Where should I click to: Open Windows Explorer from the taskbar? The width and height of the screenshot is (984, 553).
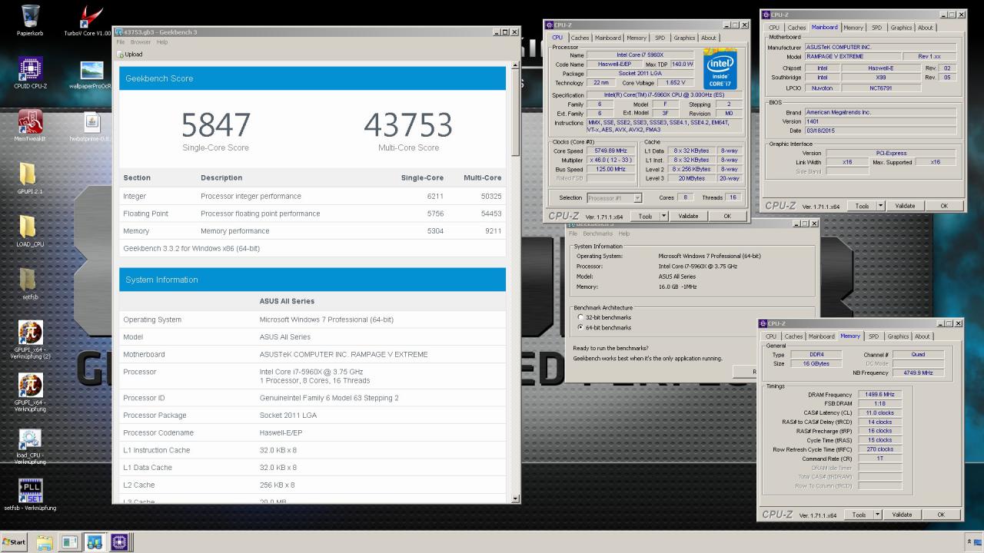point(45,542)
